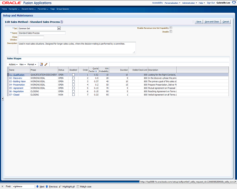Check Disabled for 07 - Closed row
237x189 pixels.
(x=73, y=94)
